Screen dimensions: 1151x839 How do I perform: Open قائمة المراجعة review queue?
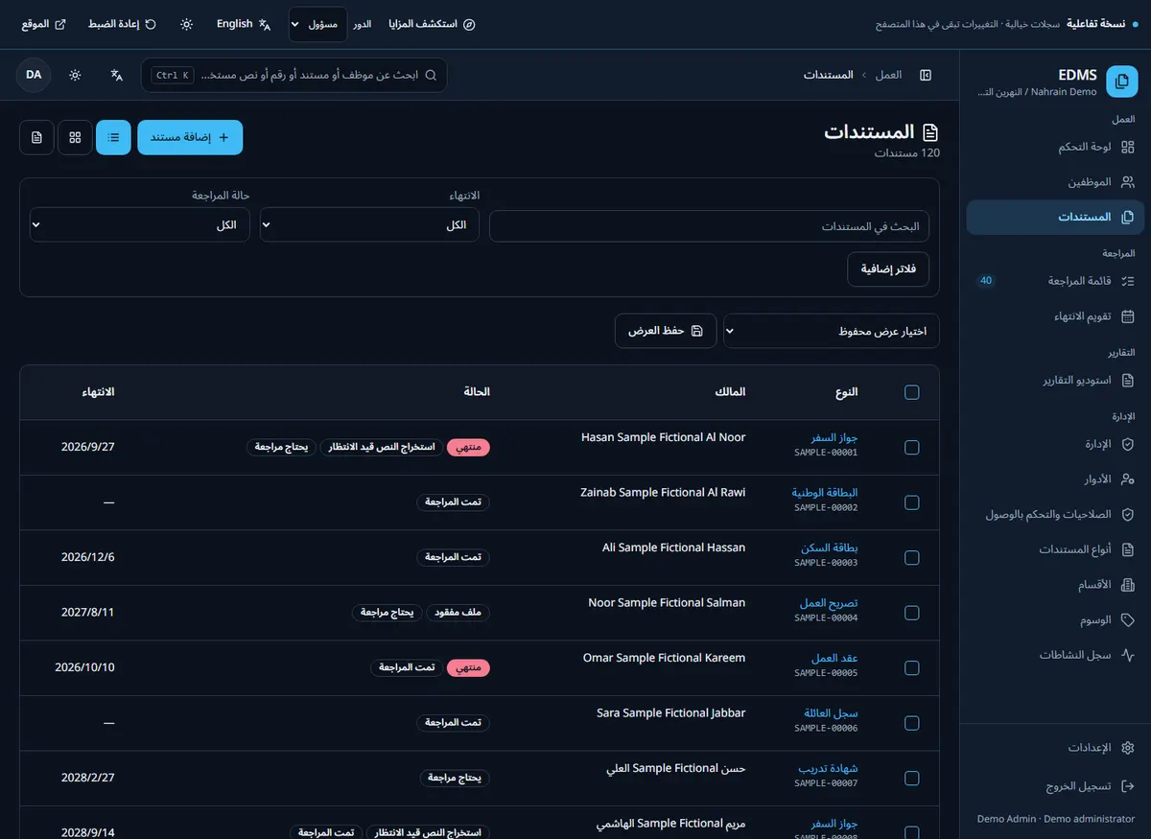click(x=1055, y=281)
